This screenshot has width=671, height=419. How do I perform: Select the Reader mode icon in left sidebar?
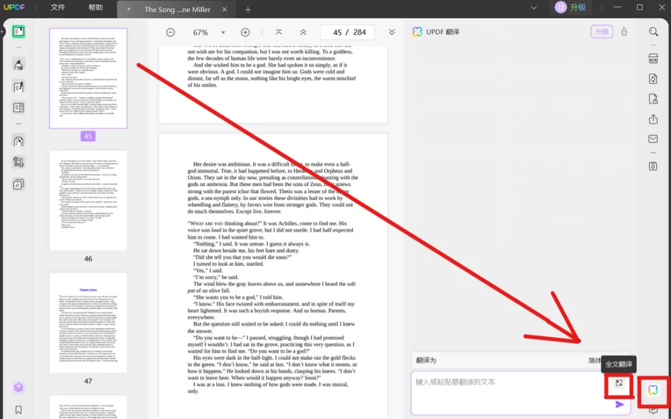point(18,32)
